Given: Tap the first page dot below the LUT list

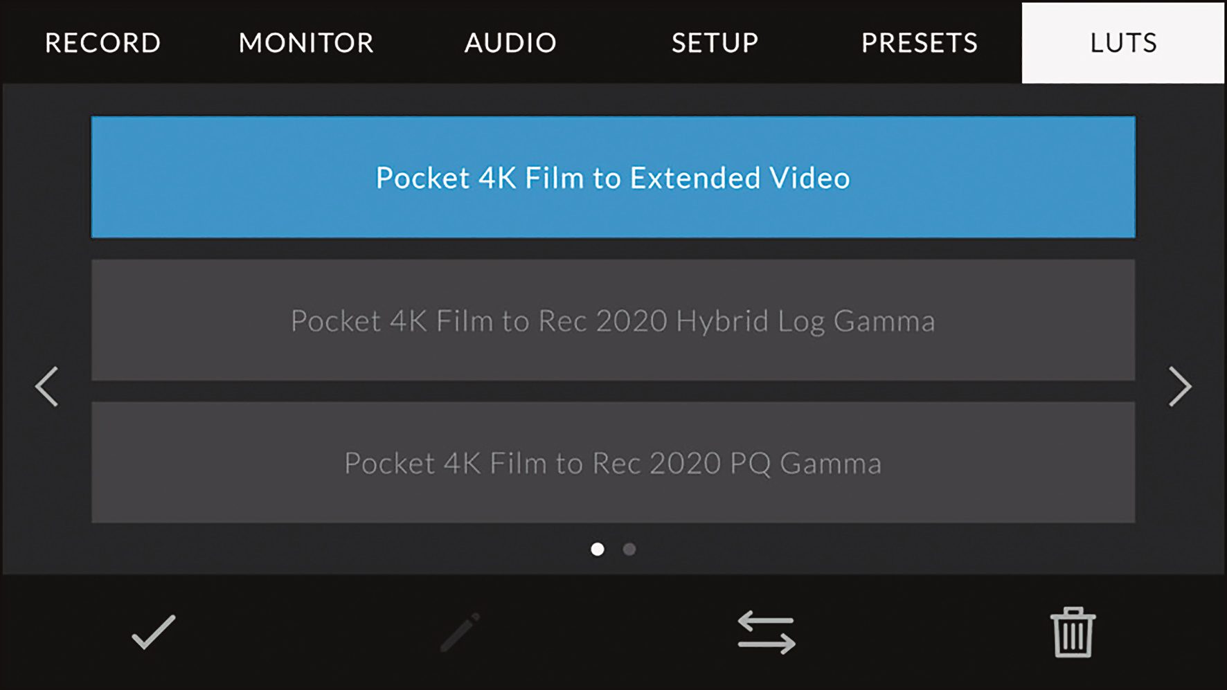Looking at the screenshot, I should (x=598, y=547).
